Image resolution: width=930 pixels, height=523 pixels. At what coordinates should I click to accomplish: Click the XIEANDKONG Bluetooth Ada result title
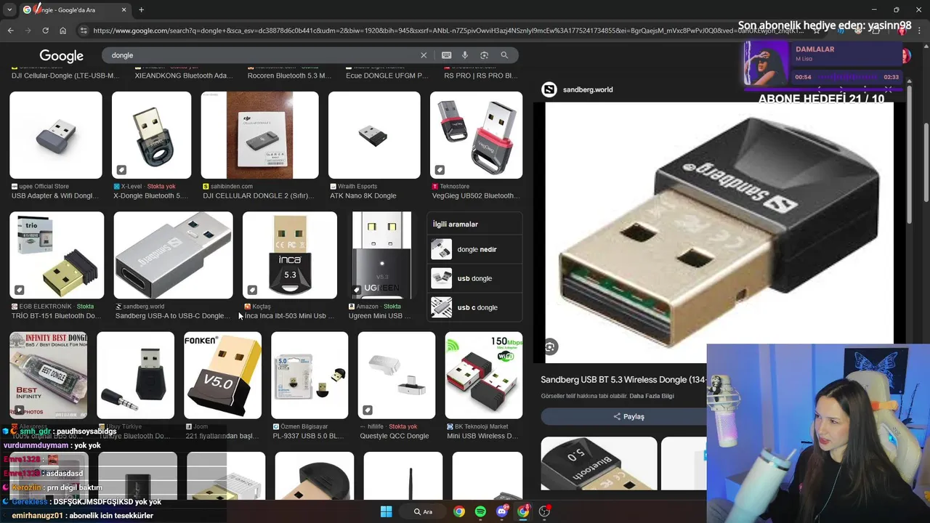click(x=184, y=76)
